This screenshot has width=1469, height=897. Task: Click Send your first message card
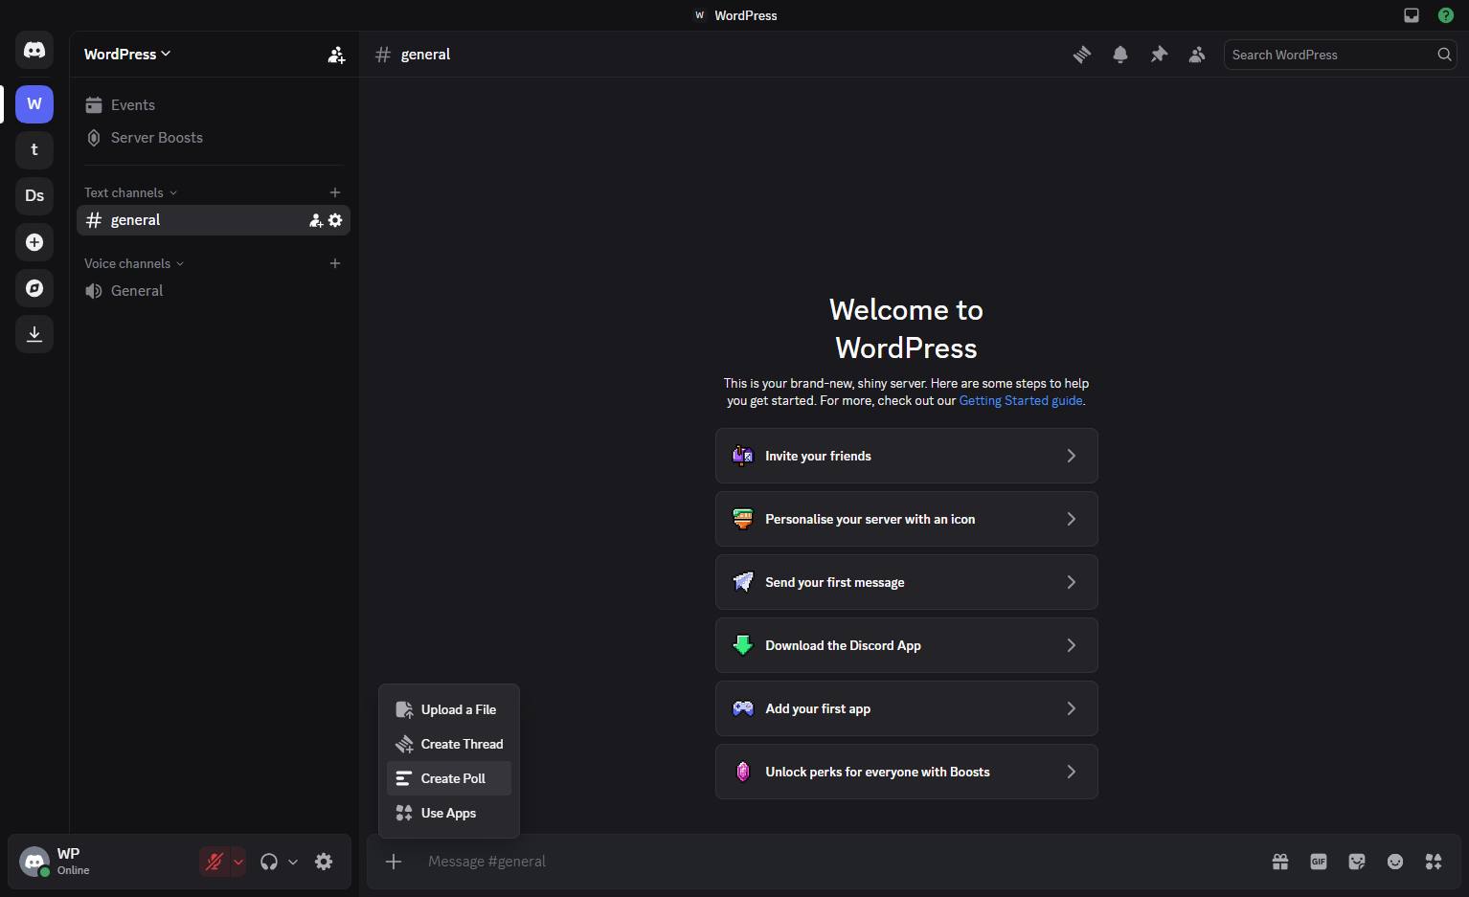tap(907, 582)
